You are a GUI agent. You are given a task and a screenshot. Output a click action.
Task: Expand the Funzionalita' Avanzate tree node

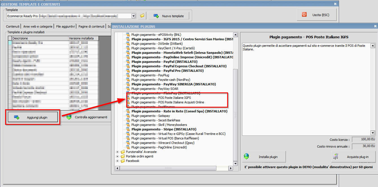pyautogui.click(x=118, y=152)
